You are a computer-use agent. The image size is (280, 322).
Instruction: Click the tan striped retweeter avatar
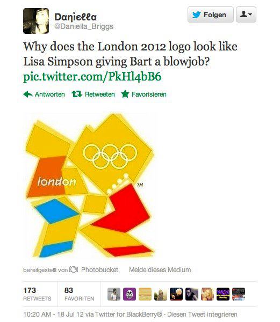tap(145, 294)
